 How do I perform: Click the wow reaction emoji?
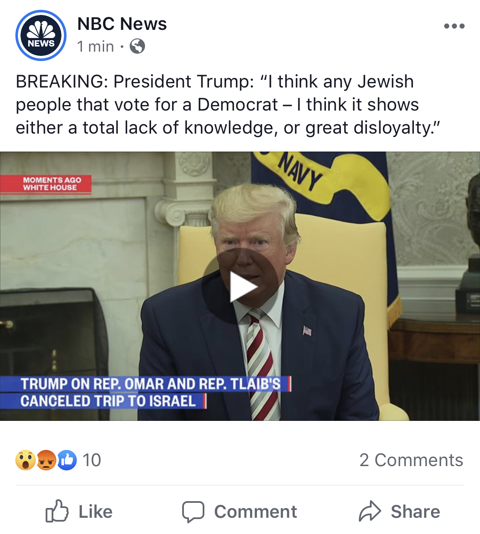(26, 460)
